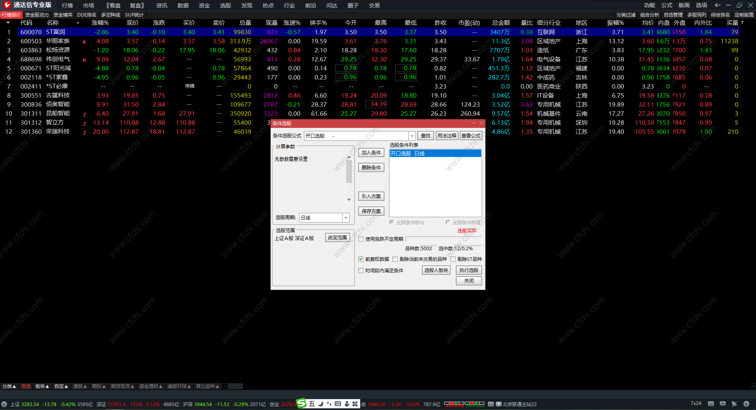Open the 选股 menu in the top bar

225,6
